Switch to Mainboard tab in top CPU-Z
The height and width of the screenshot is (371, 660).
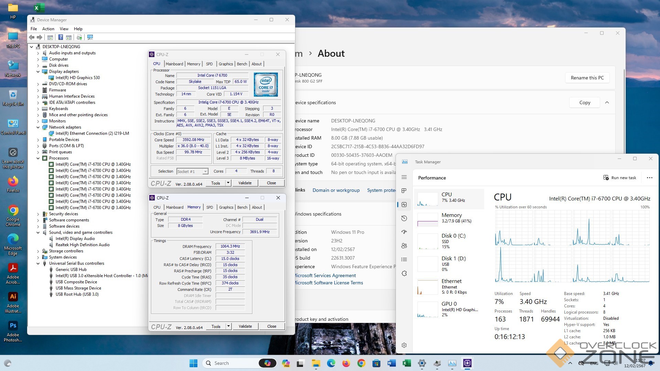click(x=174, y=64)
